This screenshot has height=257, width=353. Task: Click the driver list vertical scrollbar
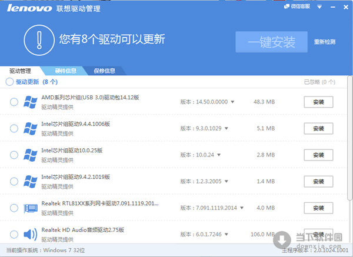click(x=349, y=138)
